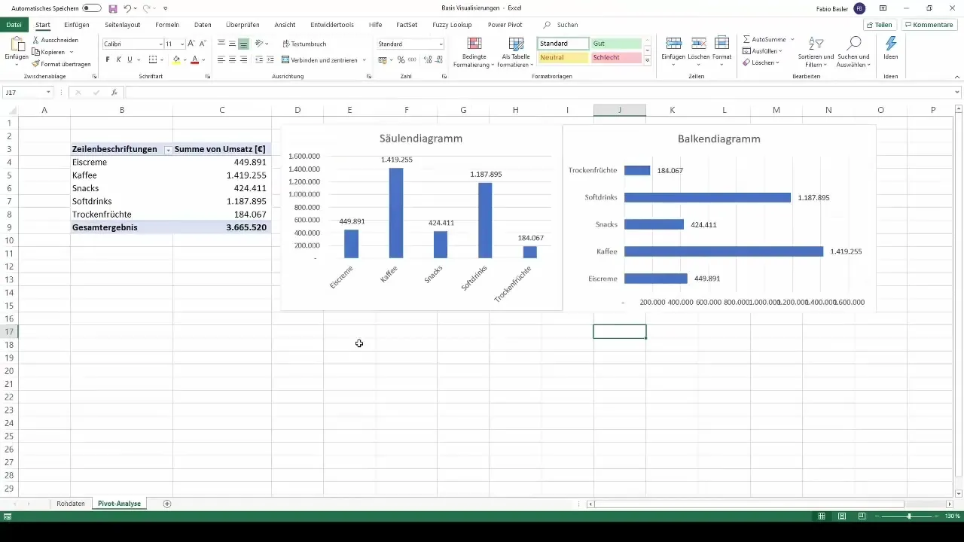
Task: Increase font size with larger A
Action: [191, 44]
